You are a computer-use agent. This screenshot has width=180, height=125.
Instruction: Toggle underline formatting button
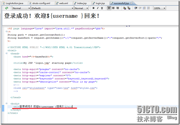pos(102,8)
